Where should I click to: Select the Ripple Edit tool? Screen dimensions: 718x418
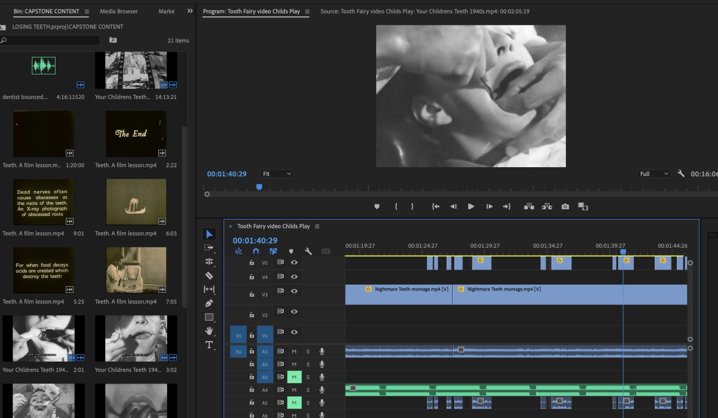coord(209,261)
